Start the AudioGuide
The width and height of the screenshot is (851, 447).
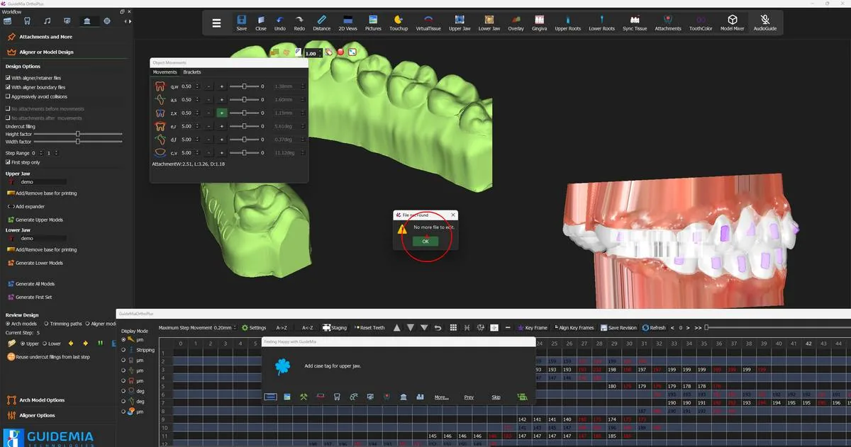765,23
